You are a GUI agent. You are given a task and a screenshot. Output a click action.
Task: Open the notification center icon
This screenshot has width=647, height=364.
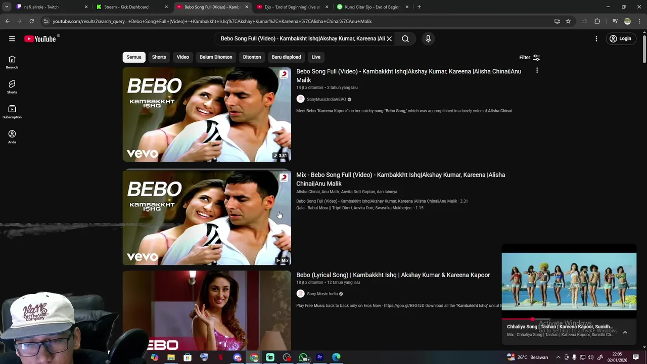(636, 357)
